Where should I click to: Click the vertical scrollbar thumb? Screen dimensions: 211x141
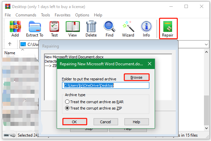click(206, 110)
